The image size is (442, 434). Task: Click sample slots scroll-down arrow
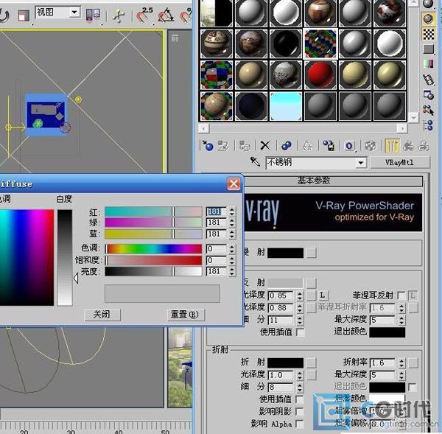413,117
